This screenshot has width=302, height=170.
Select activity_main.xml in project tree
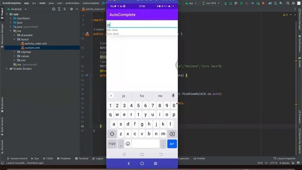click(35, 43)
